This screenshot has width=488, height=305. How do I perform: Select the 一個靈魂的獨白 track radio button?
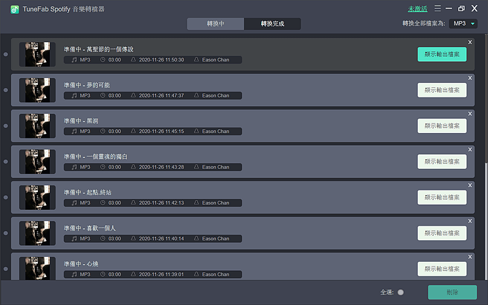(x=5, y=162)
